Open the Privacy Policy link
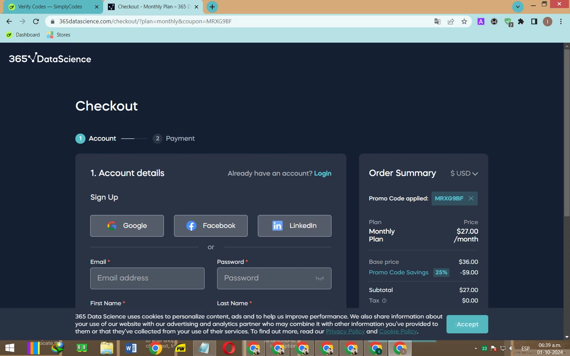The width and height of the screenshot is (570, 356). [x=345, y=331]
